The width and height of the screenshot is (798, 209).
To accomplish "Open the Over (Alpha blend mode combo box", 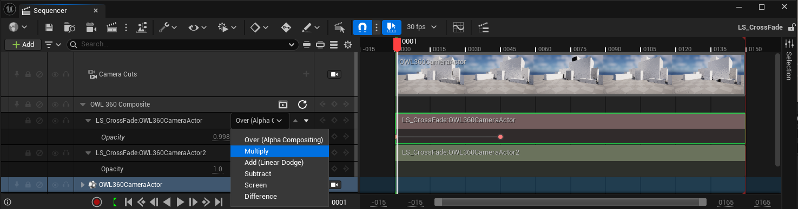I will 260,121.
